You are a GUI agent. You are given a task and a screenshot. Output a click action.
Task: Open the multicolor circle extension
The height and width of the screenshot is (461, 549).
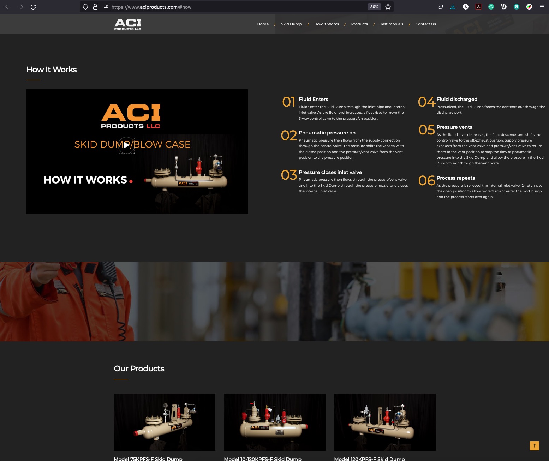click(529, 7)
